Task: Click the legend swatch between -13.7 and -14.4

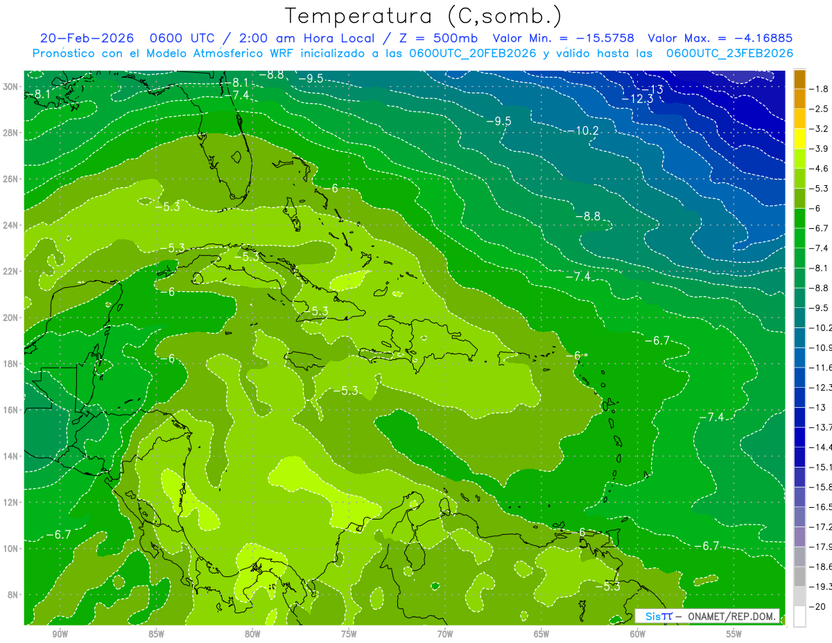Action: point(799,437)
